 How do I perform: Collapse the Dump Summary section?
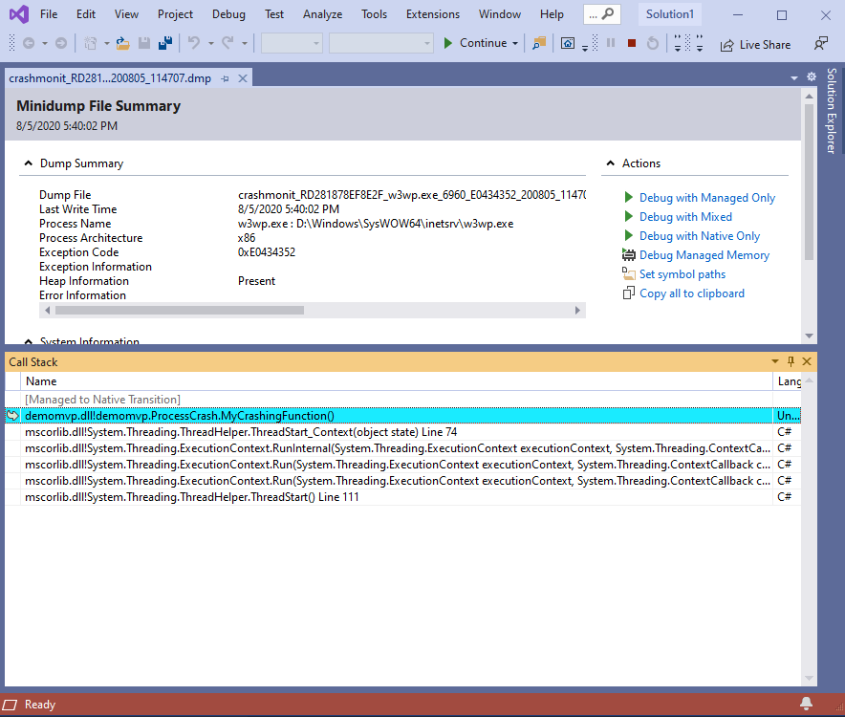pos(28,163)
